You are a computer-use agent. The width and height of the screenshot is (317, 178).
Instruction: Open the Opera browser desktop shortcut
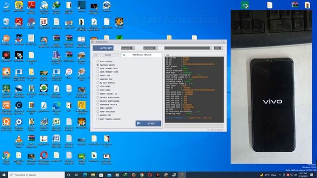44,157
